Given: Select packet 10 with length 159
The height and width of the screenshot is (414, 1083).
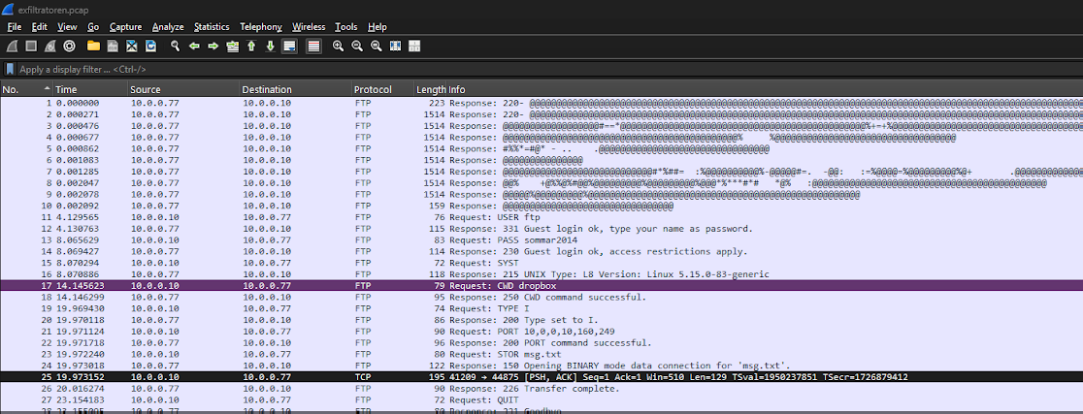Looking at the screenshot, I should tap(541, 206).
